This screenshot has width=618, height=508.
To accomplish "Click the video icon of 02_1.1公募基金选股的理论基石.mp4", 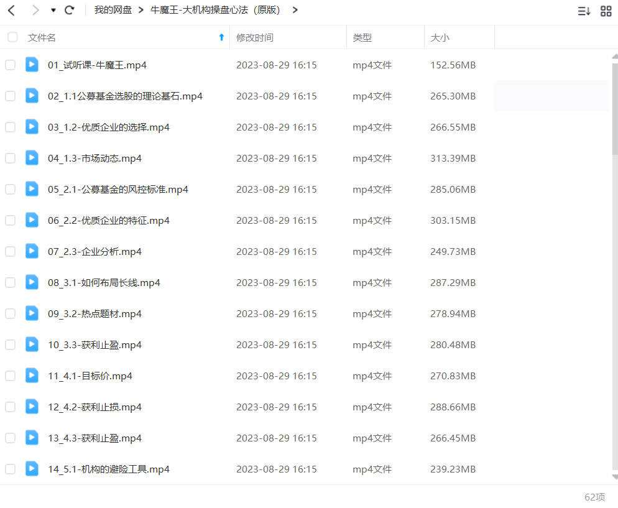I will coord(32,95).
